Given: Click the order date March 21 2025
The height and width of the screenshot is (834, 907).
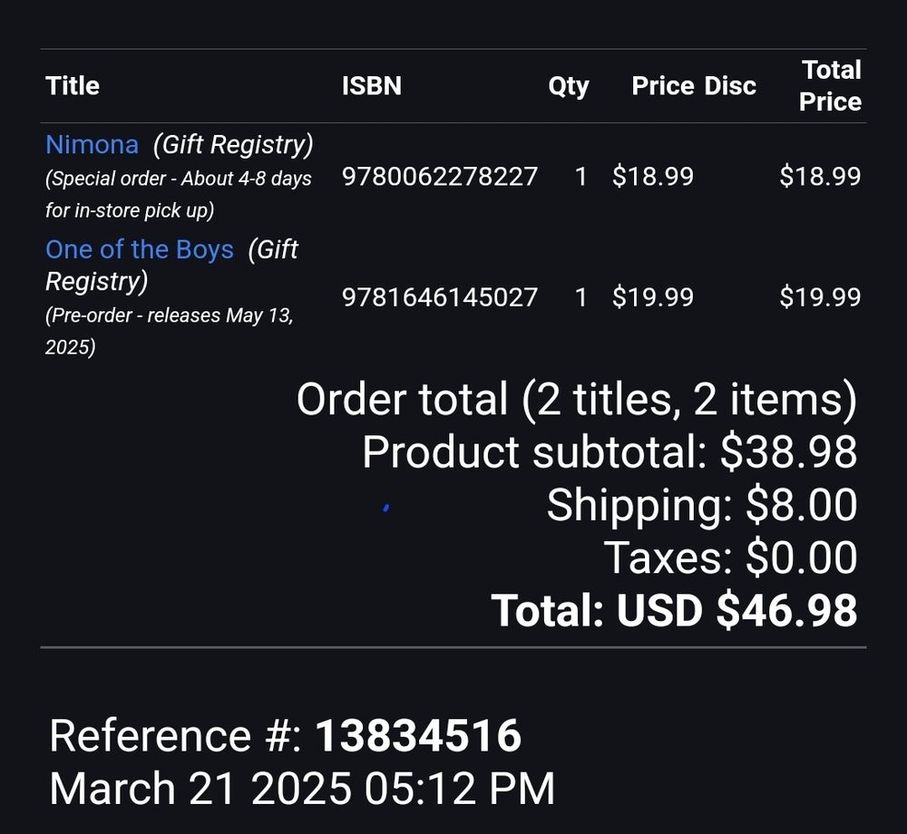Looking at the screenshot, I should pyautogui.click(x=200, y=789).
